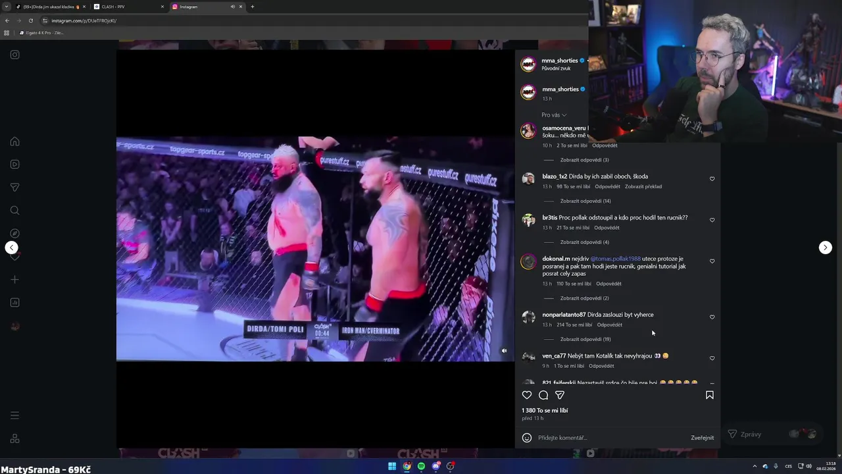Viewport: 842px width, 474px height.
Task: Go to the previous post arrow
Action: pyautogui.click(x=11, y=248)
